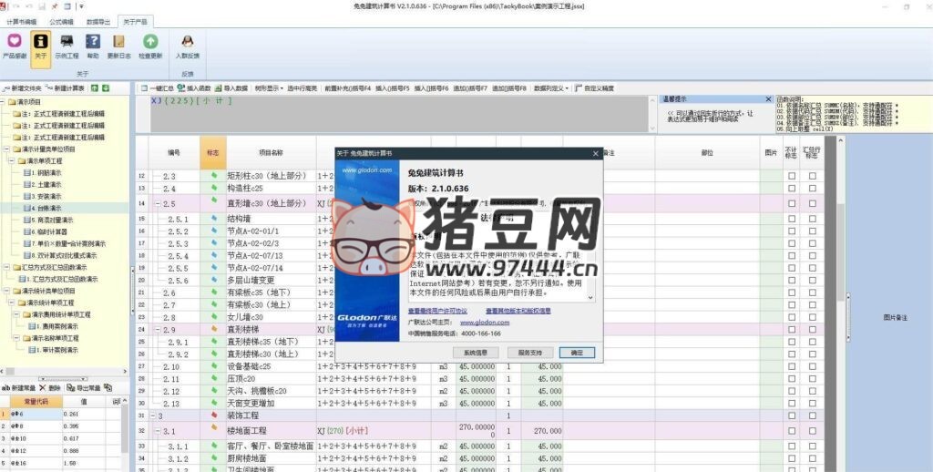Click 系统信息 button in the About dialog
This screenshot has height=472, width=933.
point(476,353)
